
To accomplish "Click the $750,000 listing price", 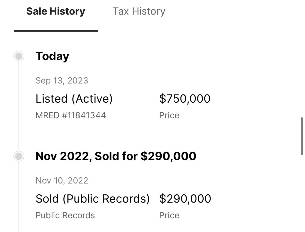I will tap(185, 99).
